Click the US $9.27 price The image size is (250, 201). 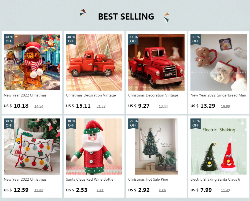[139, 106]
